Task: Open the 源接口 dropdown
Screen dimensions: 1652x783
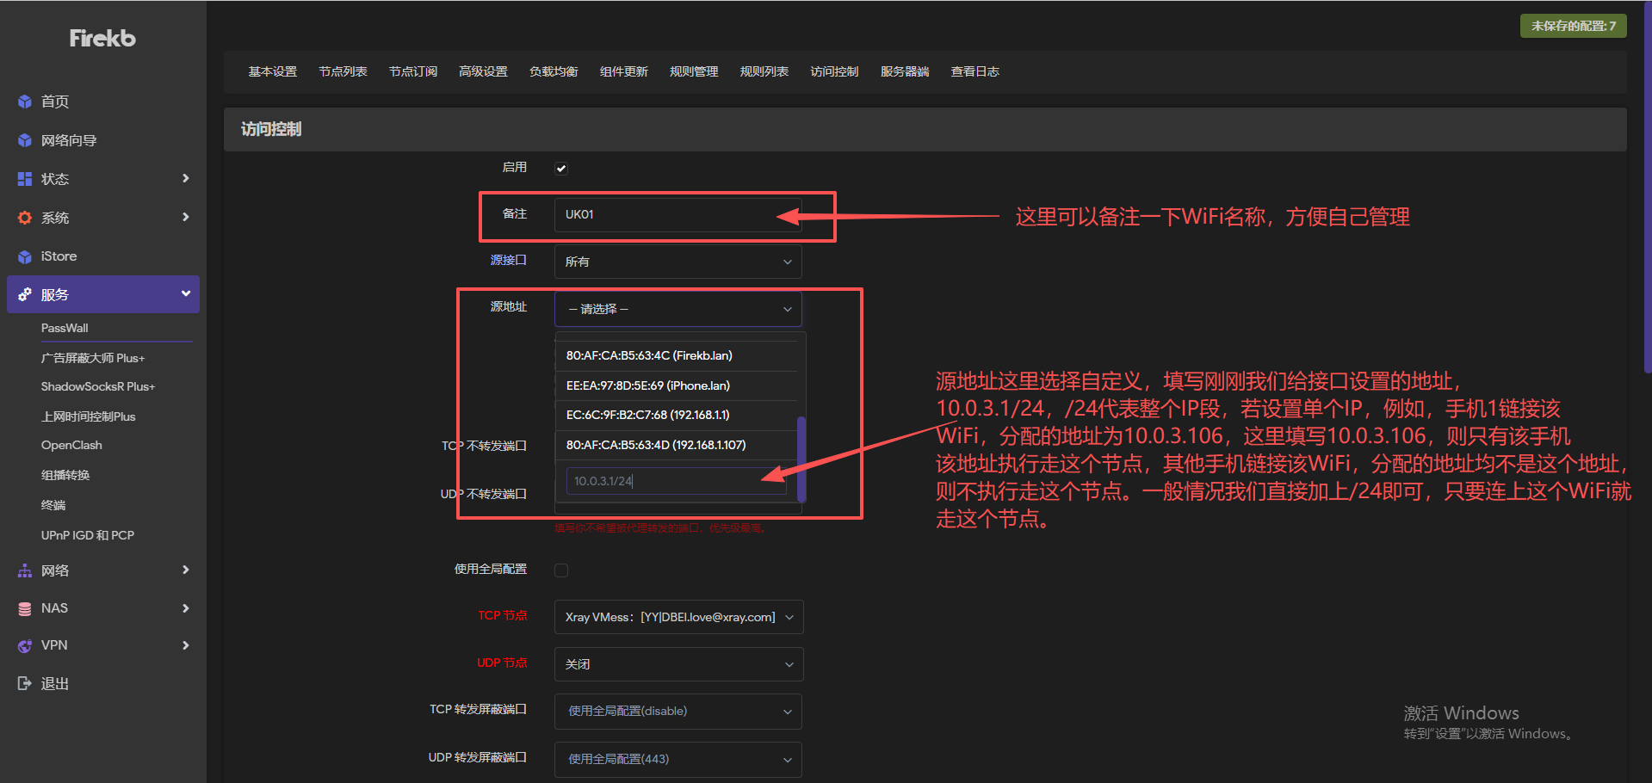Action: 678,262
